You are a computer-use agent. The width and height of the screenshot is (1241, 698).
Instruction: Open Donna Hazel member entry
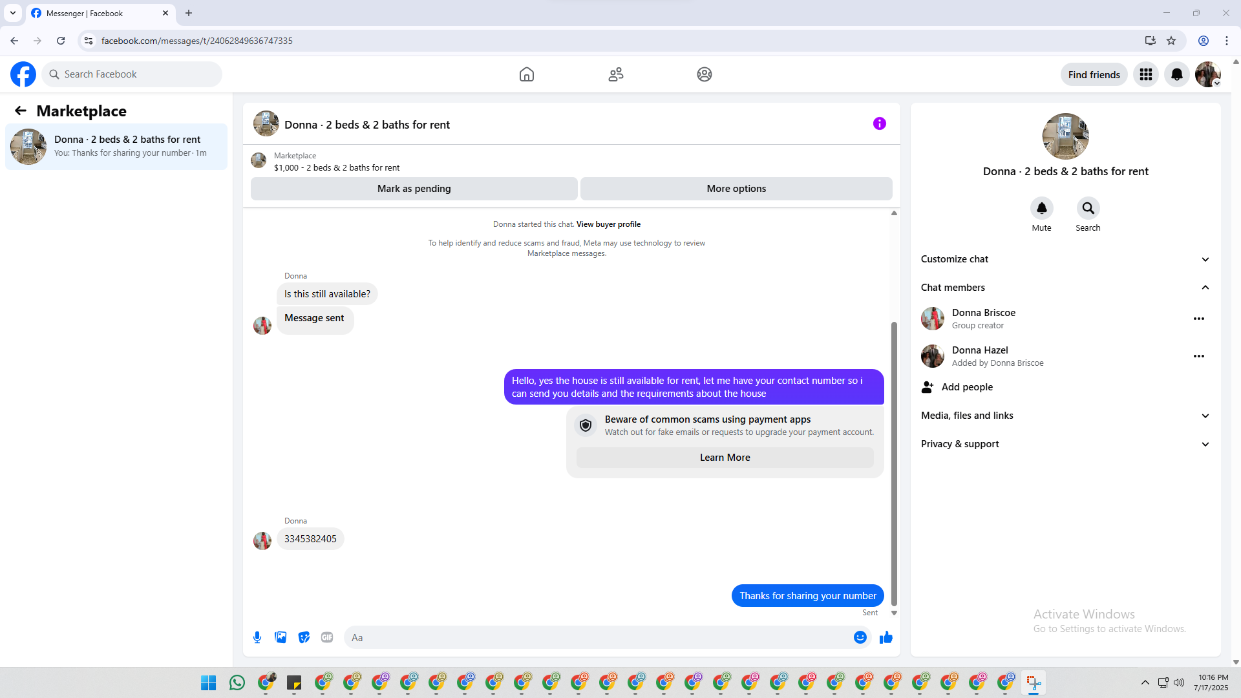(1066, 356)
